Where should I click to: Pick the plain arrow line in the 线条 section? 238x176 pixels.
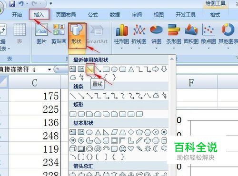point(81,96)
